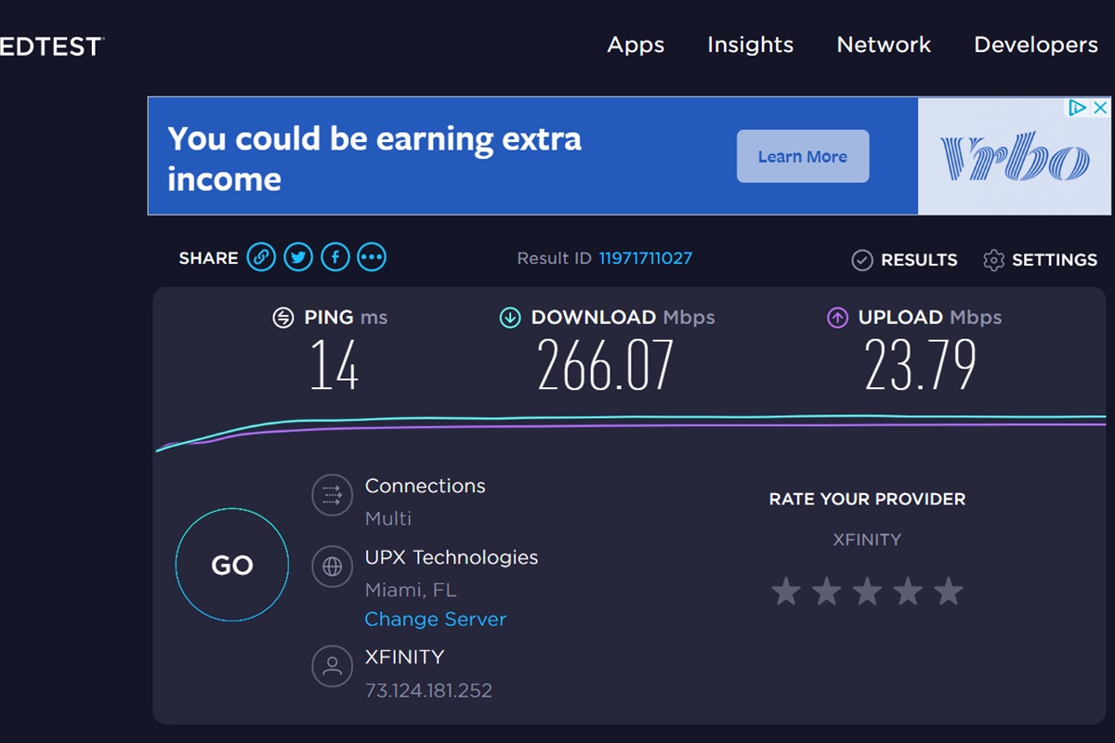This screenshot has height=743, width=1115.
Task: Click the Download arrow icon
Action: pos(509,318)
